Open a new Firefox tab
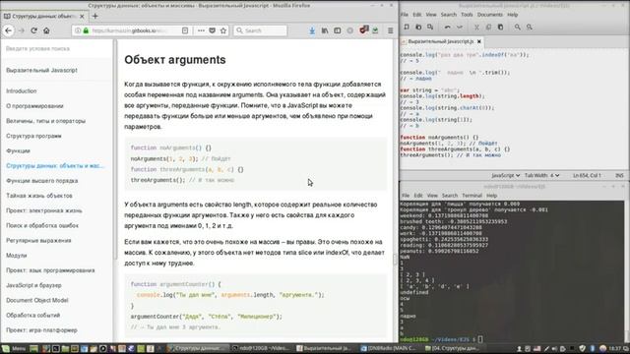This screenshot has width=630, height=354. point(95,16)
